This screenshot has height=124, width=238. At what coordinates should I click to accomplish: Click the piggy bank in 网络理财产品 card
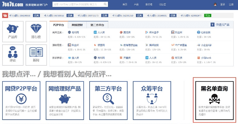64,99
